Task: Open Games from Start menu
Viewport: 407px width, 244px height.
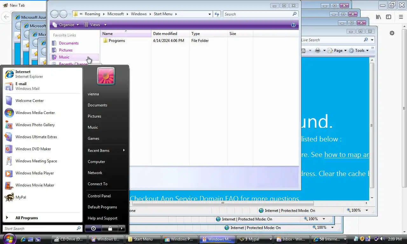Action: 106,139
